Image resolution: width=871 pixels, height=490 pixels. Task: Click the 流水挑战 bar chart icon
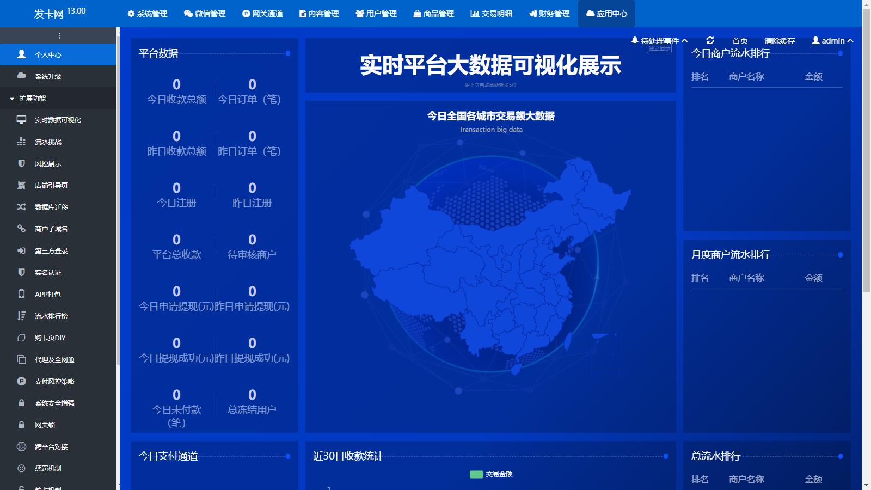pos(21,142)
